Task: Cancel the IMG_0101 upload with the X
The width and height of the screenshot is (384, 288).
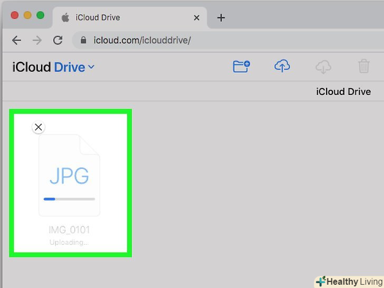Action: (39, 127)
